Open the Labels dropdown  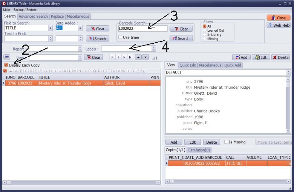(x=154, y=49)
